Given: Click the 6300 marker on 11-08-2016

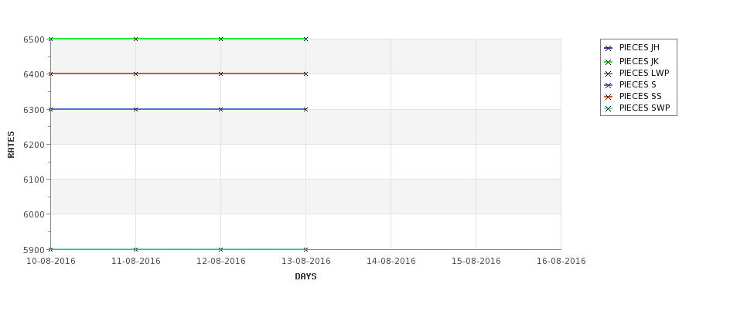Looking at the screenshot, I should click(135, 109).
